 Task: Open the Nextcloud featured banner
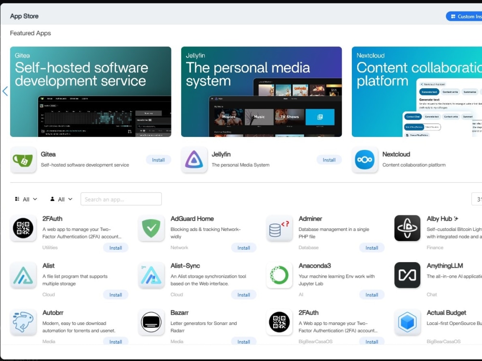417,92
